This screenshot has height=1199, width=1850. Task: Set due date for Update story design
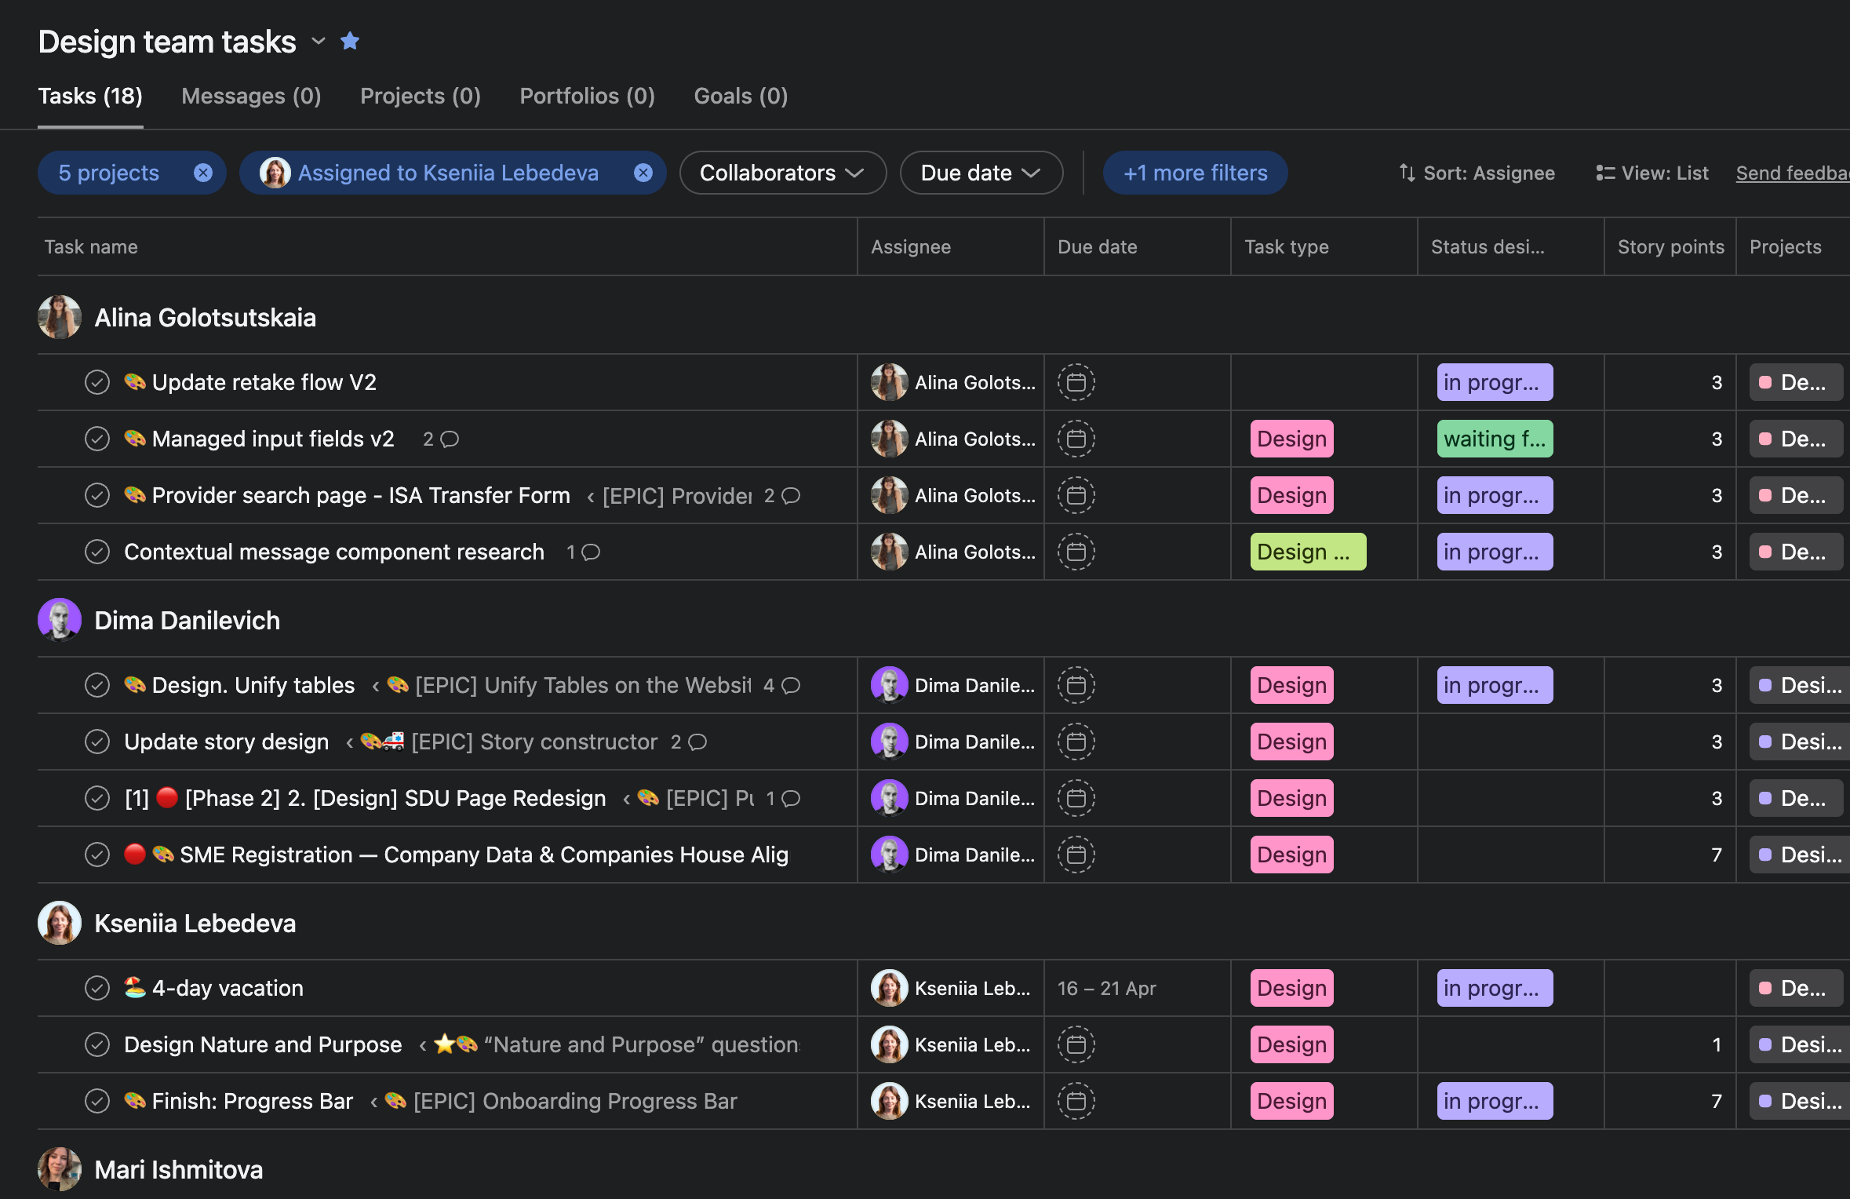pos(1076,742)
